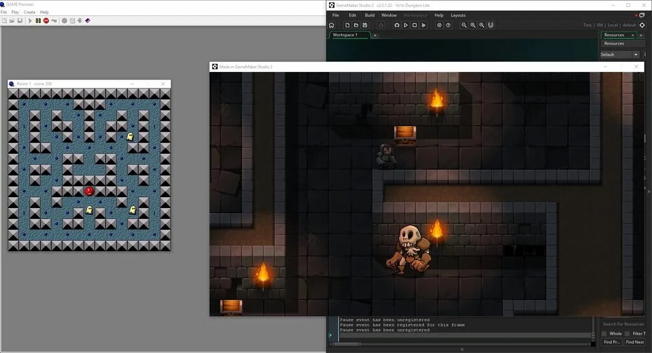Click Resources header in the resource tree
The image size is (652, 353).
tap(614, 43)
